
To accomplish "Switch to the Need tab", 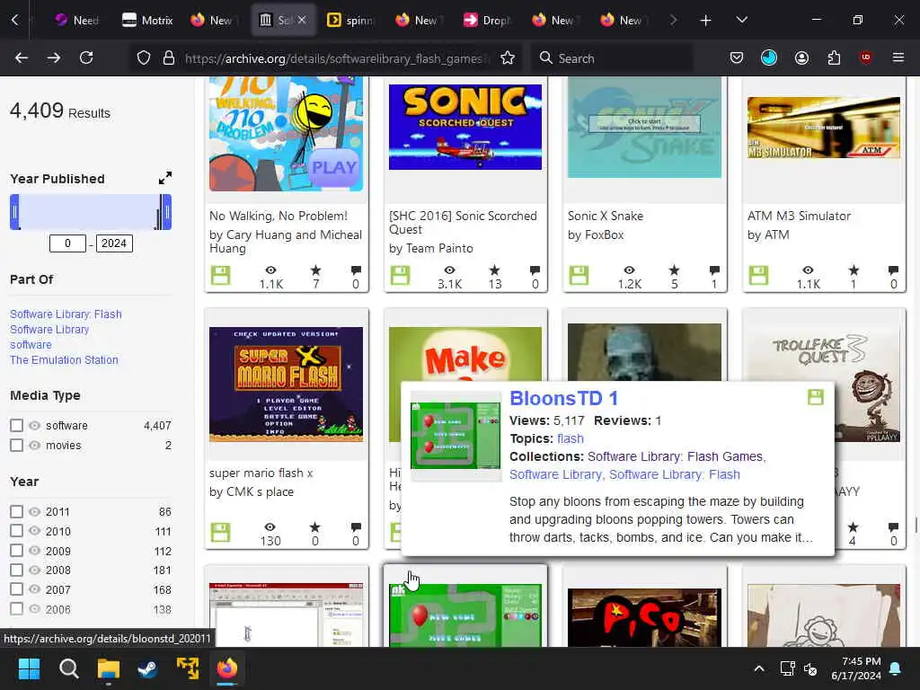I will coord(77,21).
